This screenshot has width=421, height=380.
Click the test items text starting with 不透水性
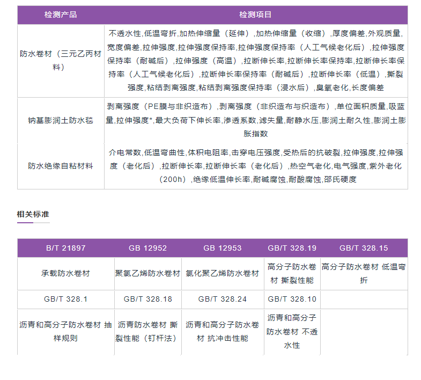tap(255, 61)
